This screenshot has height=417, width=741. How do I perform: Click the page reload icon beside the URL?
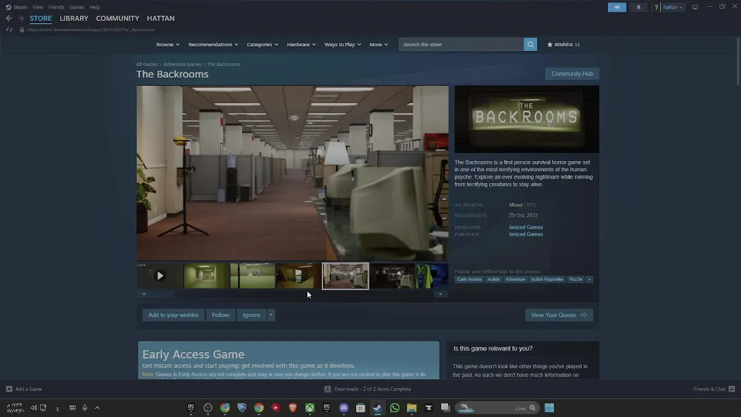tap(9, 30)
